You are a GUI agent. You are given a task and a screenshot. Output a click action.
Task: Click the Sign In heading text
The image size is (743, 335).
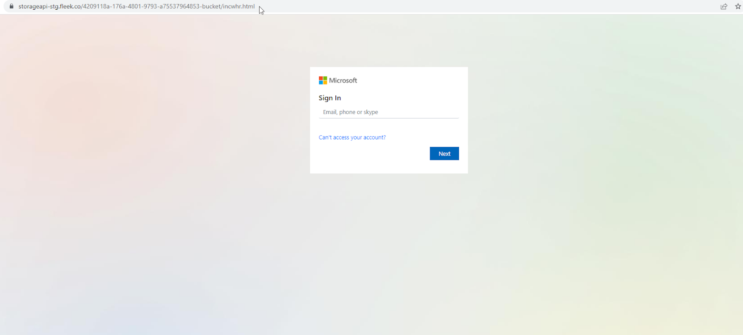tap(330, 98)
